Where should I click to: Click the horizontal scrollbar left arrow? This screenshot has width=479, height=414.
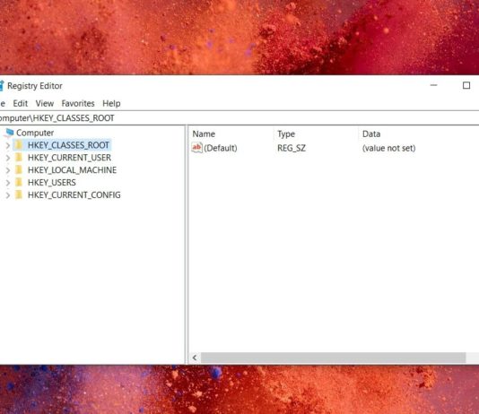195,358
